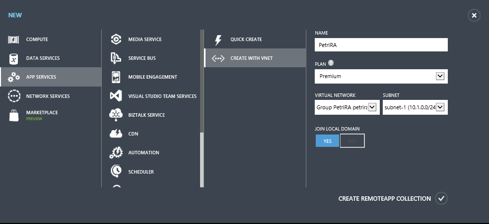Click Create RemoteApp Collection label
Viewport: 489px width, 224px height.
385,198
